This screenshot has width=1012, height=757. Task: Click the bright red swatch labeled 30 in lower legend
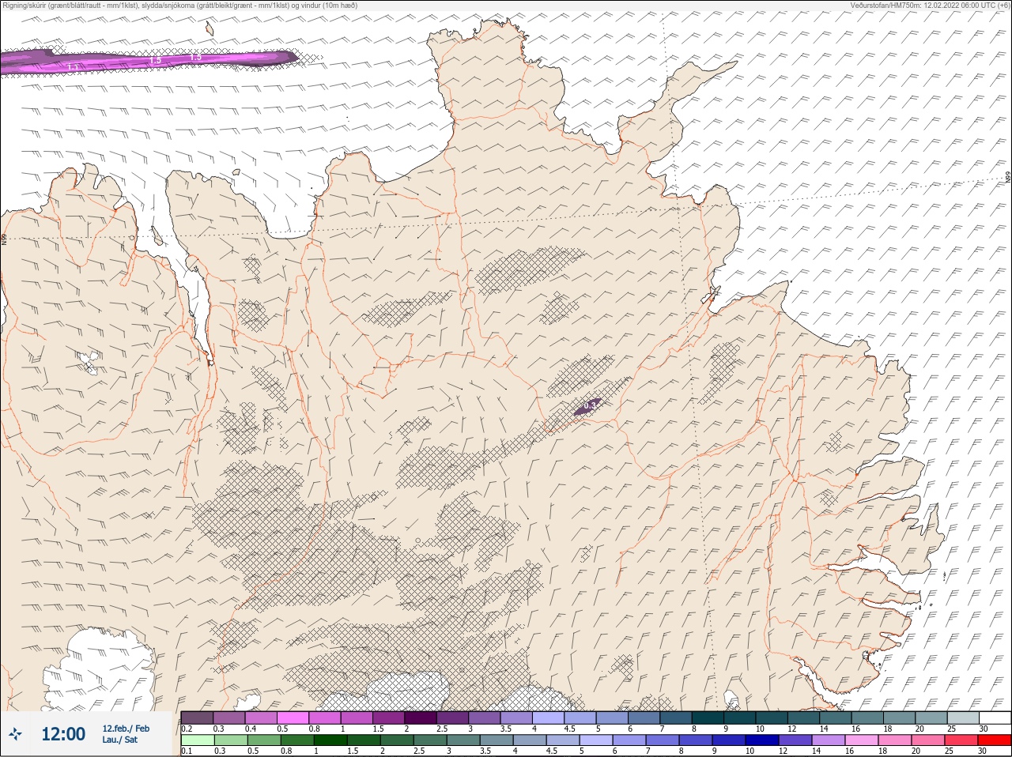tap(995, 740)
